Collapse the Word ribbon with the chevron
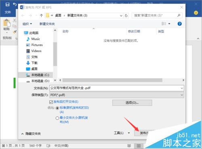Viewport: 202px width, 149px height. [198, 39]
